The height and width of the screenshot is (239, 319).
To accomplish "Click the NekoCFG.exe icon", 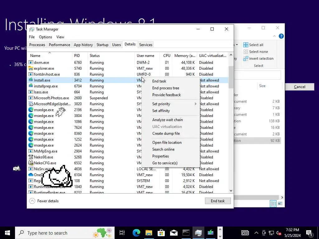I will point(31,163).
